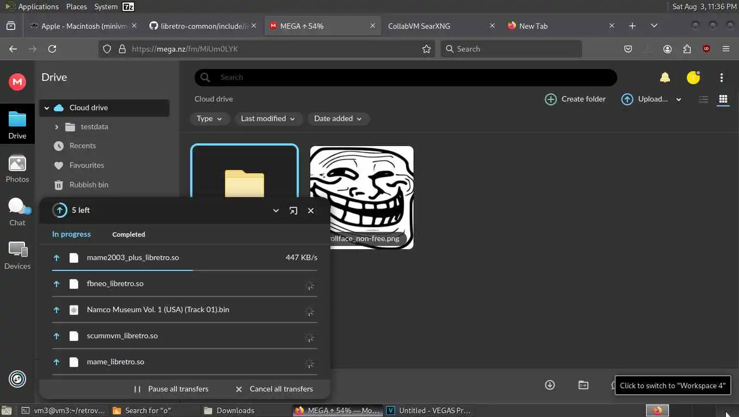
Task: Open the Downloads taskbar window
Action: point(245,410)
